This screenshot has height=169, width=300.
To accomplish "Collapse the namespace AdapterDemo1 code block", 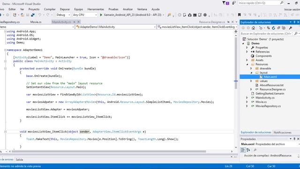I will (5, 50).
